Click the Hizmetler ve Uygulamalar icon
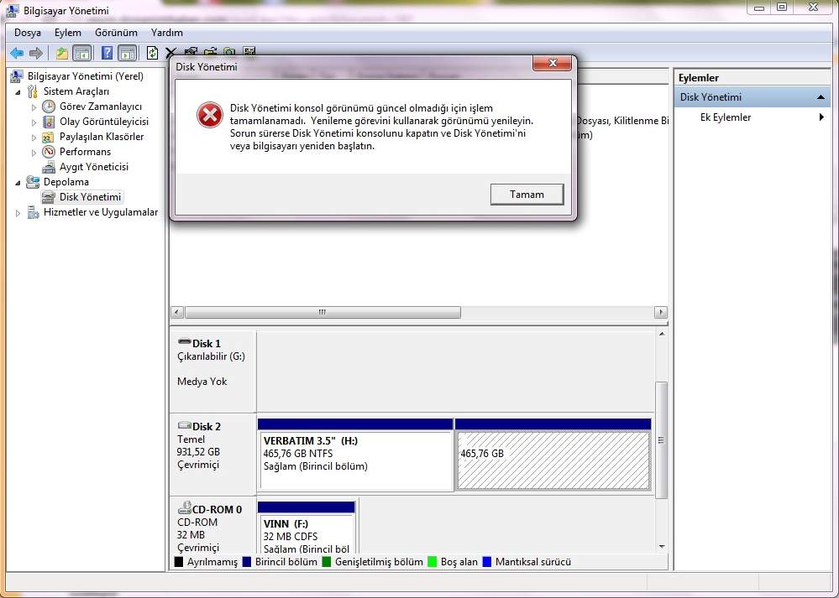The height and width of the screenshot is (598, 839). tap(33, 212)
